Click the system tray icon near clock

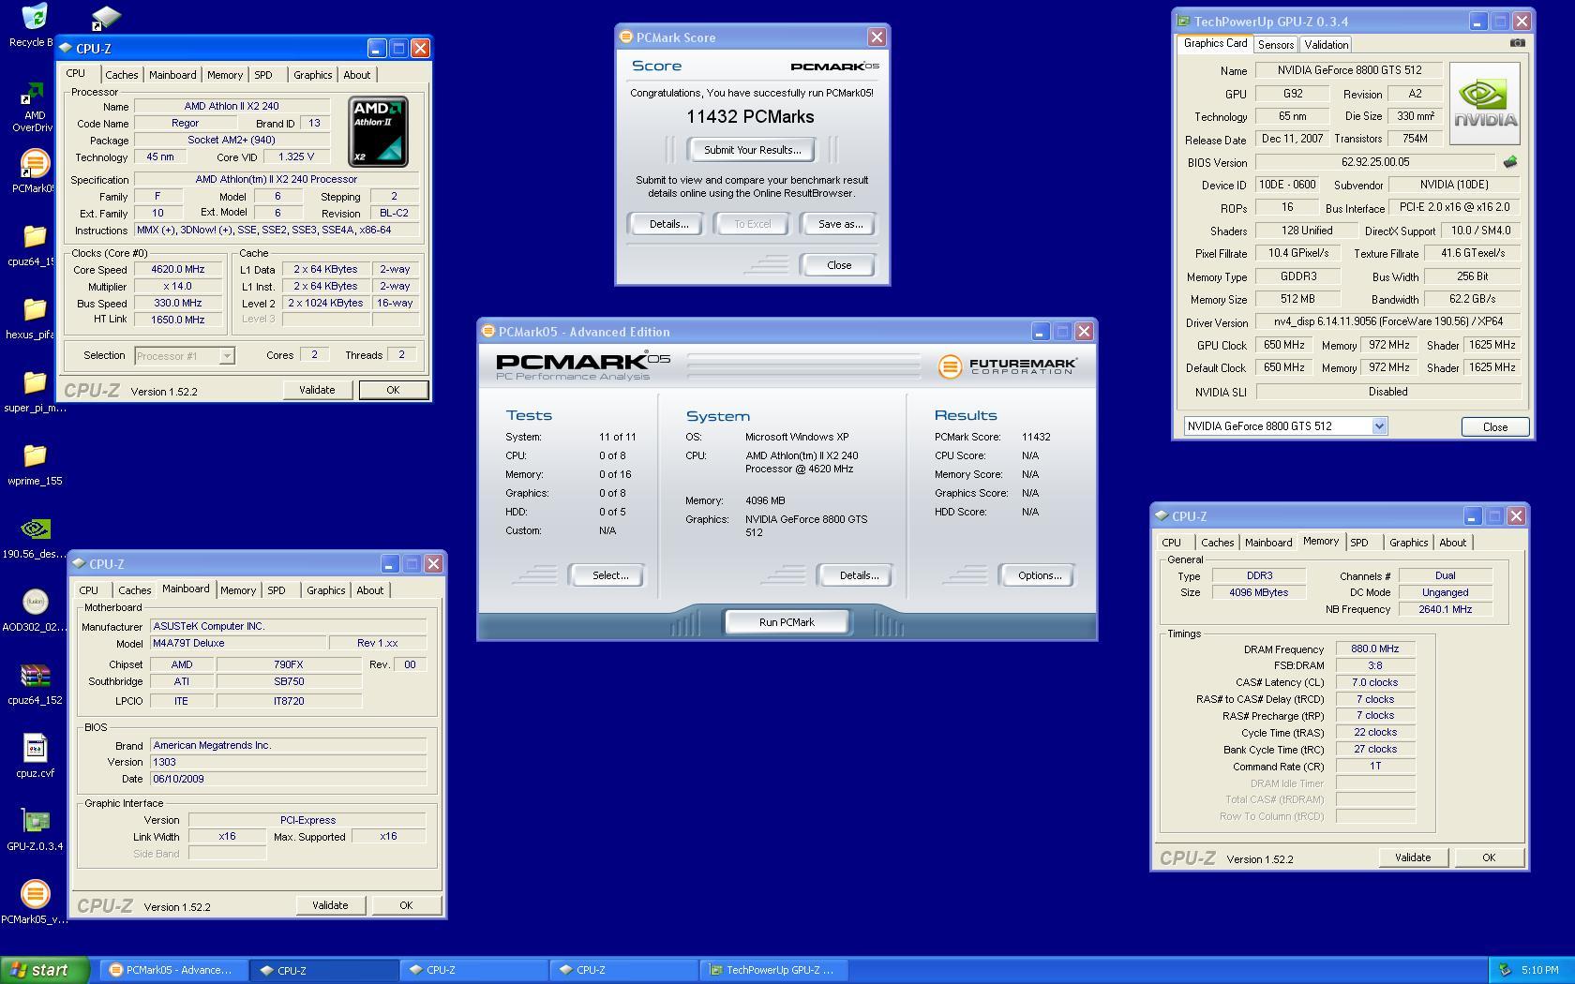(1505, 970)
